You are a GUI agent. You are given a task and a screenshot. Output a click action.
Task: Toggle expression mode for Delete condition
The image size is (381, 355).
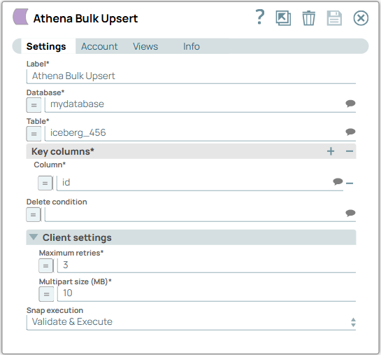34,214
